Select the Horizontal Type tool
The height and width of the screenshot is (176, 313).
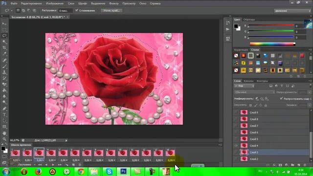click(x=4, y=115)
